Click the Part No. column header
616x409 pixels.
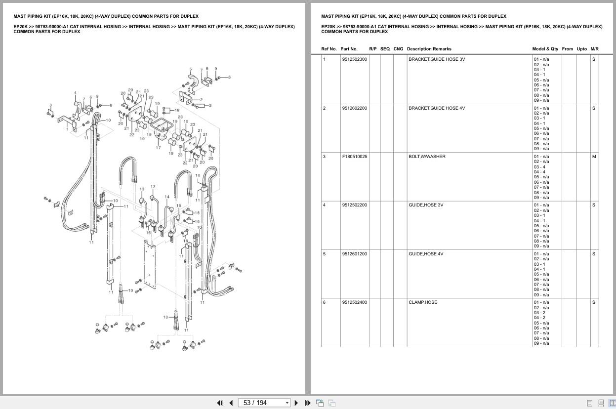349,49
